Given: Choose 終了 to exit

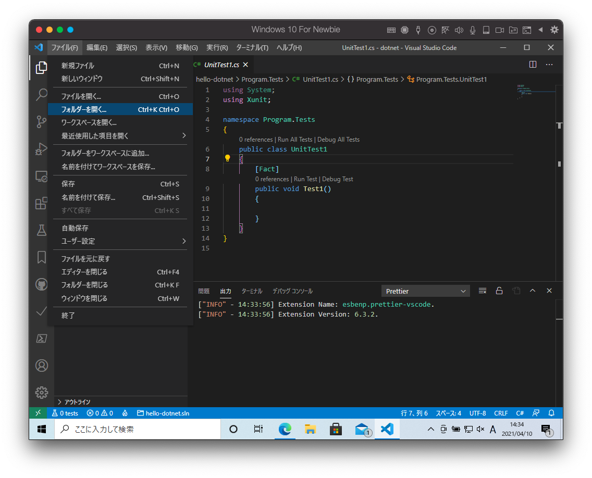Looking at the screenshot, I should (x=120, y=316).
